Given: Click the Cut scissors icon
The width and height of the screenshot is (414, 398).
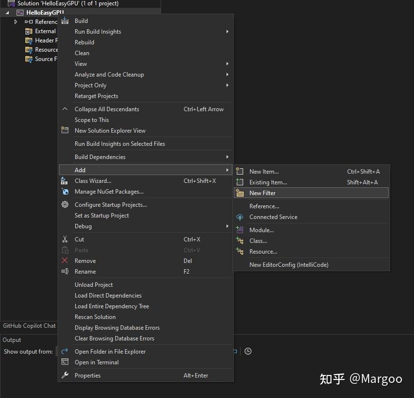Looking at the screenshot, I should [x=65, y=239].
